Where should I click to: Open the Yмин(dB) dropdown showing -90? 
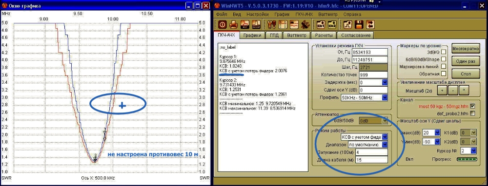tap(437, 142)
